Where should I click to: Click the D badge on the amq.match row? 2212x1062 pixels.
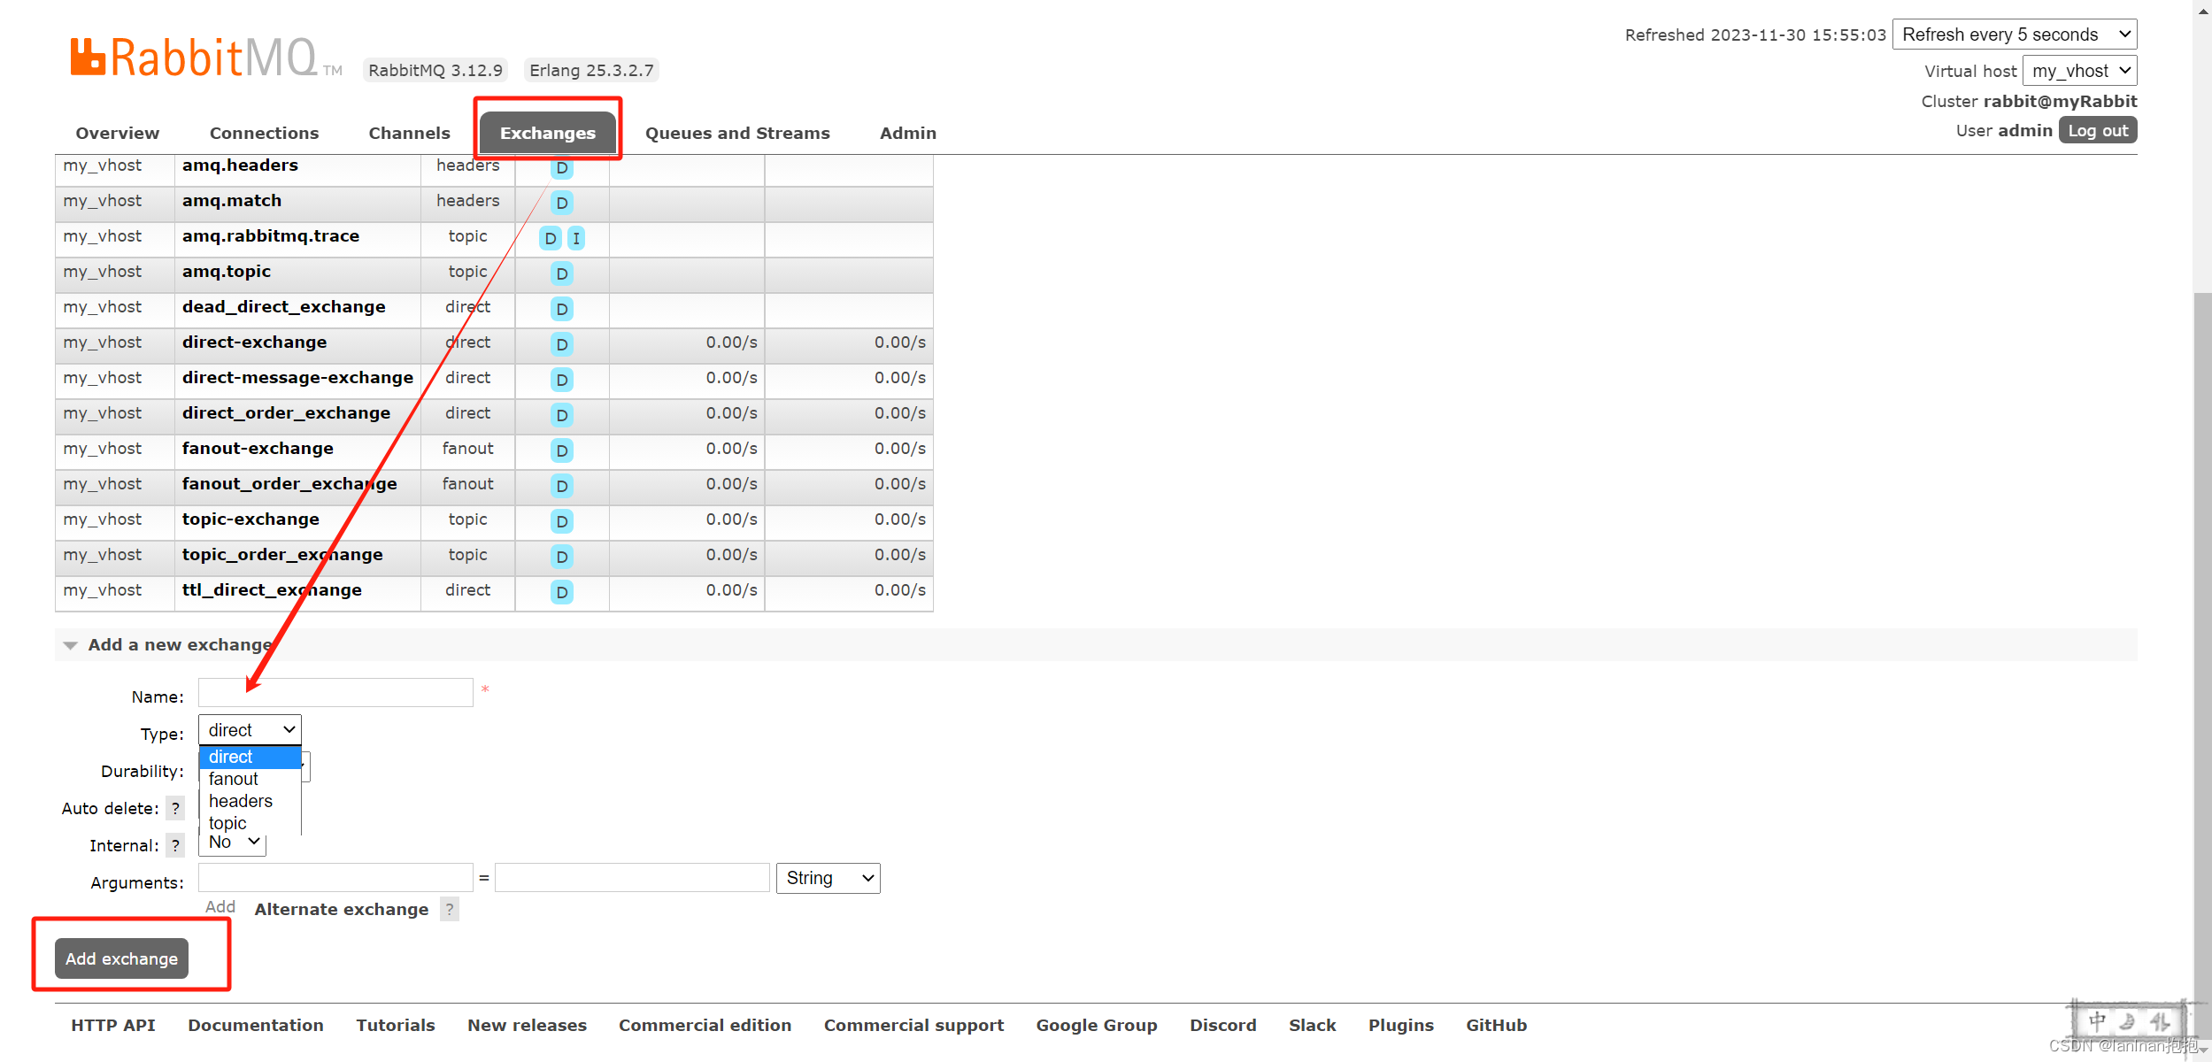[x=562, y=203]
